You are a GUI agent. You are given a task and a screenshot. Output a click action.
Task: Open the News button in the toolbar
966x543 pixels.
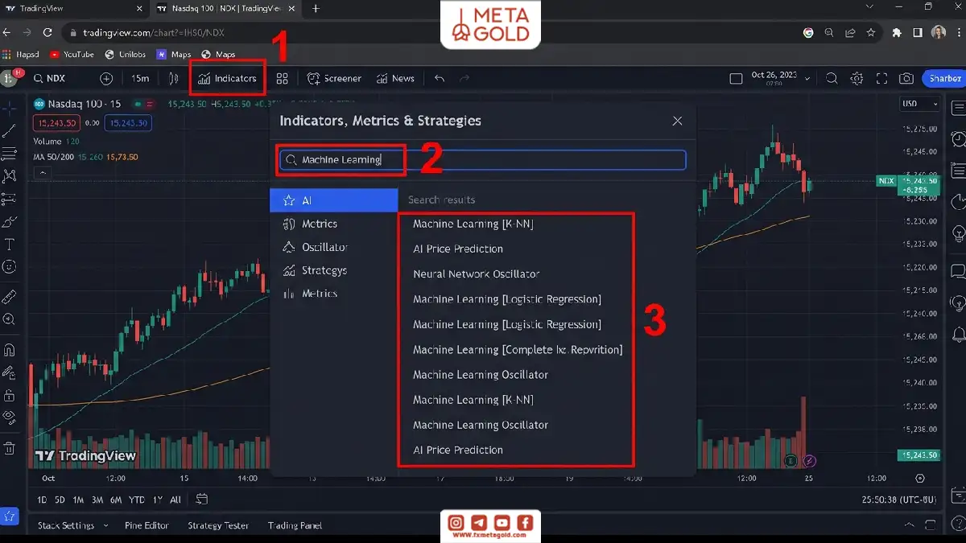(x=395, y=78)
